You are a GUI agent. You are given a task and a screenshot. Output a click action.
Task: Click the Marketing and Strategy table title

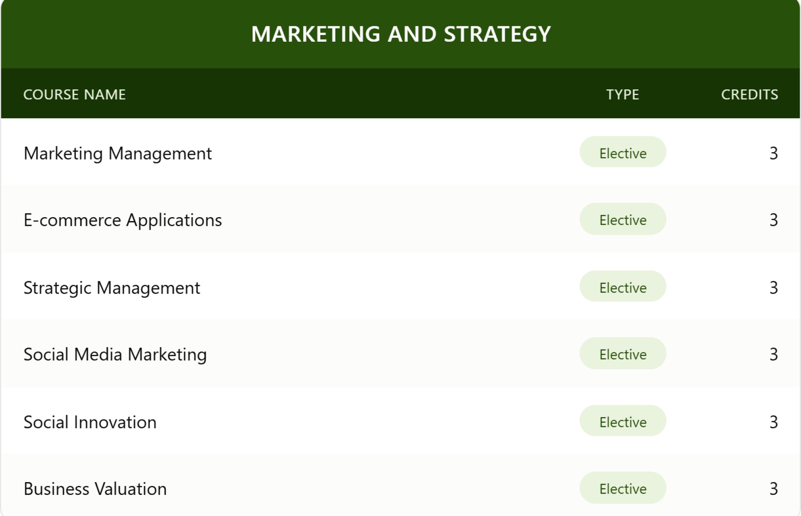coord(401,34)
